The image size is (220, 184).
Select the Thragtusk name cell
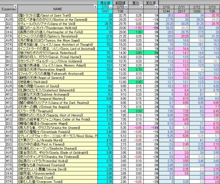58,111
